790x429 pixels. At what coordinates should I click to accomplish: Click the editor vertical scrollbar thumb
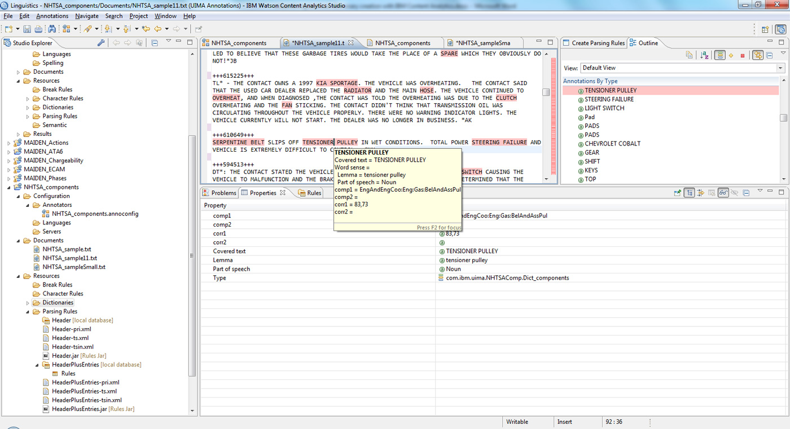546,92
